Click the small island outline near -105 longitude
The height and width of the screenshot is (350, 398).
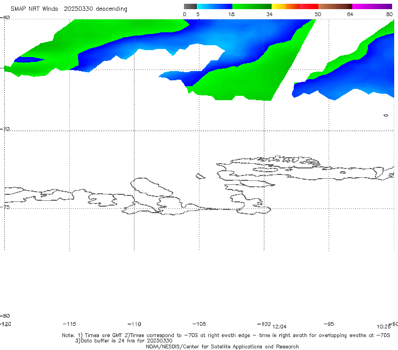click(x=200, y=176)
